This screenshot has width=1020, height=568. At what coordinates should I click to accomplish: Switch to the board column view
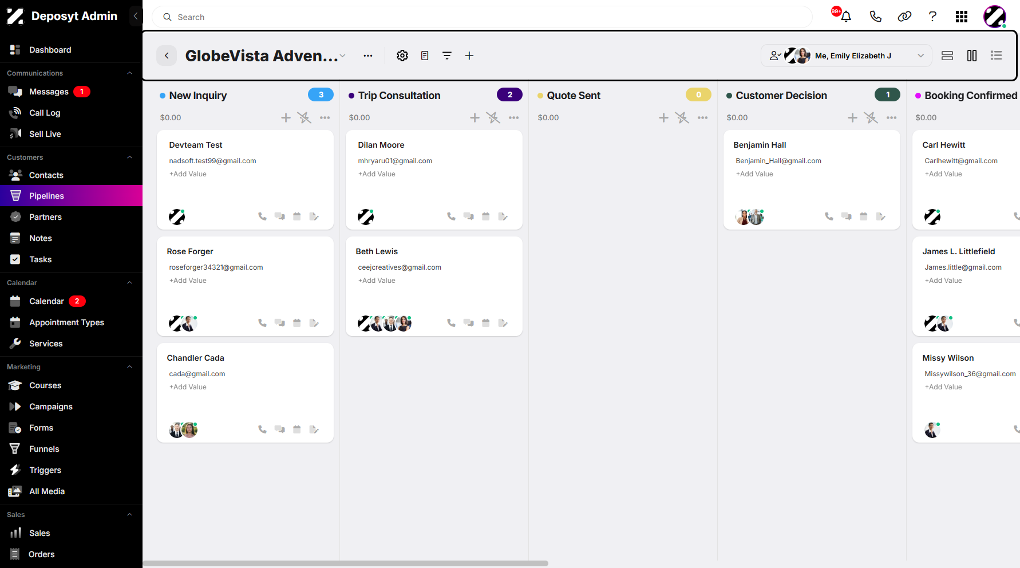pos(972,56)
